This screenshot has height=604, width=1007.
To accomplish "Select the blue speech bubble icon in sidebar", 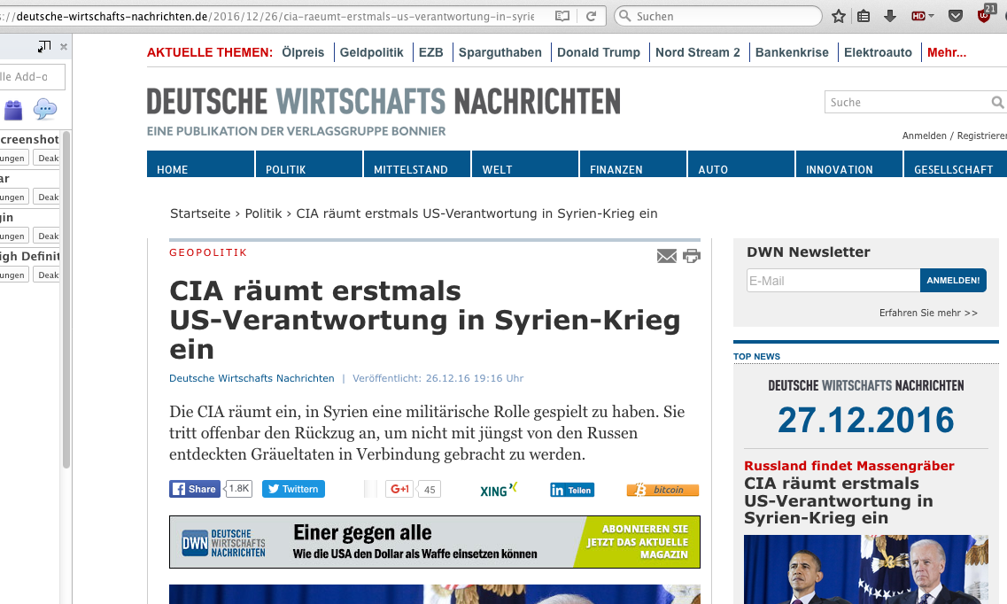I will 45,109.
